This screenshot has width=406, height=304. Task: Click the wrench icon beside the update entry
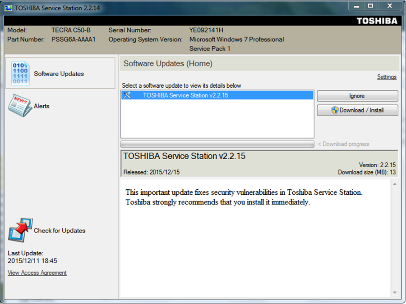[127, 95]
